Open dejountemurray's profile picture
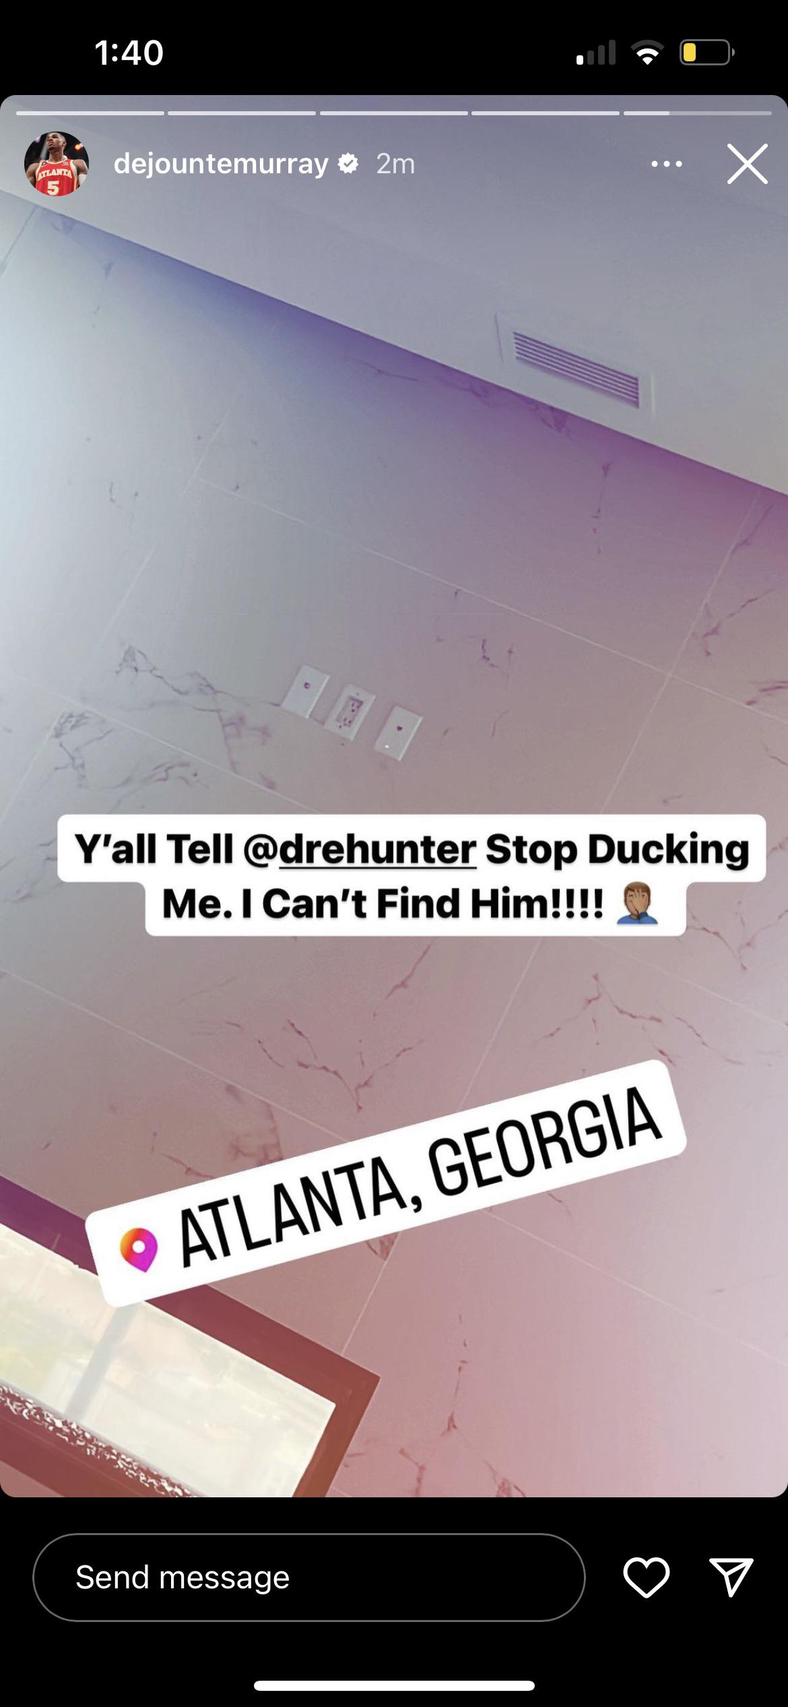 coord(57,164)
